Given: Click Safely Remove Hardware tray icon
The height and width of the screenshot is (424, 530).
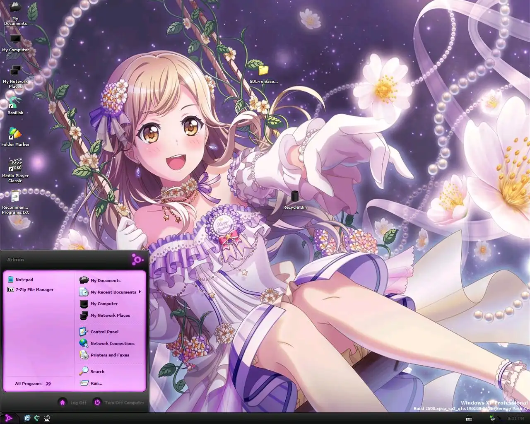Looking at the screenshot, I should [492, 418].
